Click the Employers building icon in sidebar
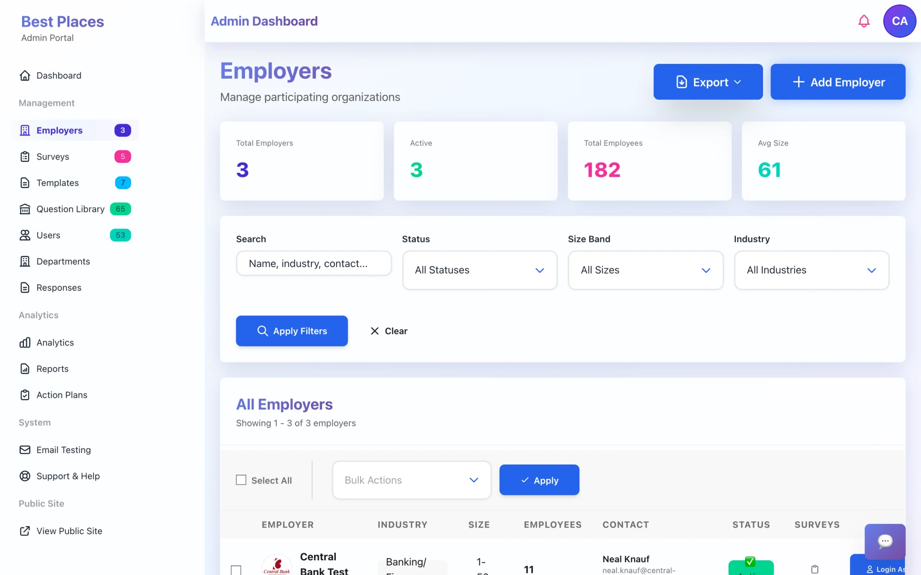The image size is (921, 575). tap(25, 131)
